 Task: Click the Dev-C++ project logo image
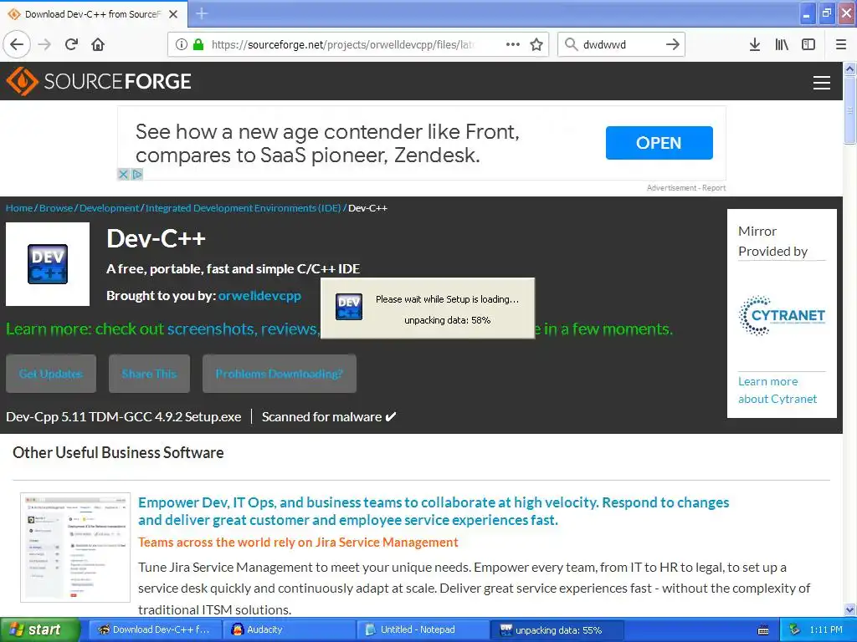point(48,264)
